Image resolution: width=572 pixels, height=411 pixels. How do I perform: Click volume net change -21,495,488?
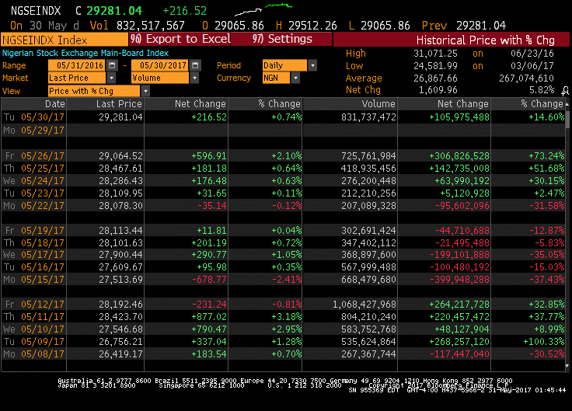462,243
